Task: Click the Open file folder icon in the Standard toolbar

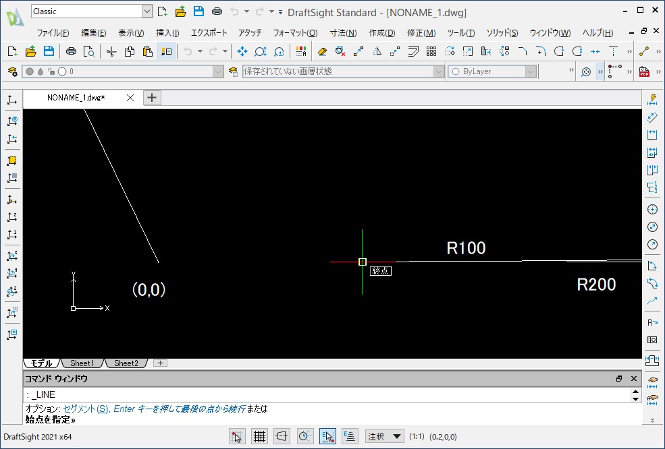Action: 30,52
